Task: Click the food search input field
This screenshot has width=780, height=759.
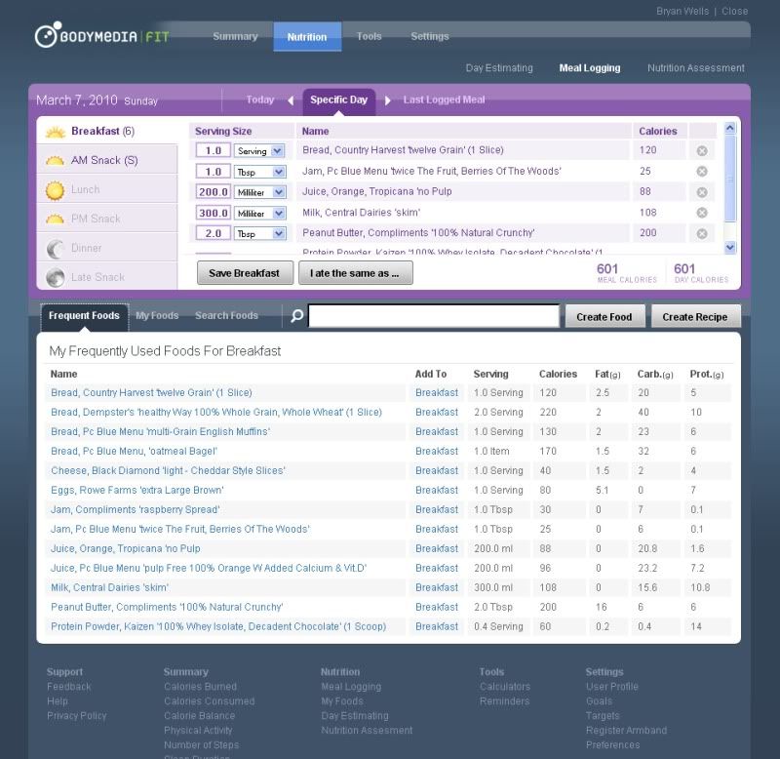Action: coord(434,316)
